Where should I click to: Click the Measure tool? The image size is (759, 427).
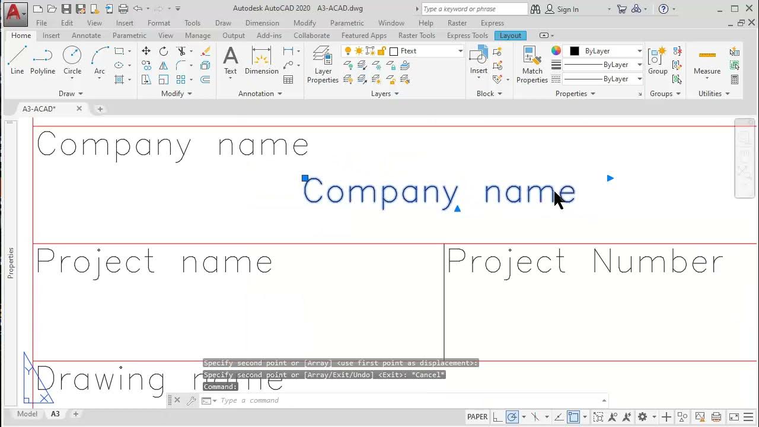707,60
